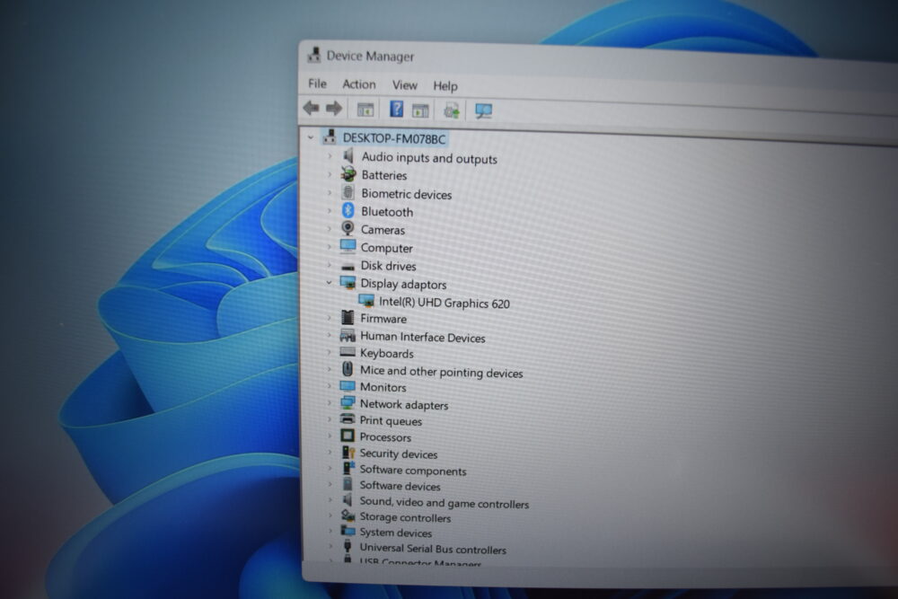Click the Forward arrow toolbar button
The image size is (898, 599).
point(334,109)
